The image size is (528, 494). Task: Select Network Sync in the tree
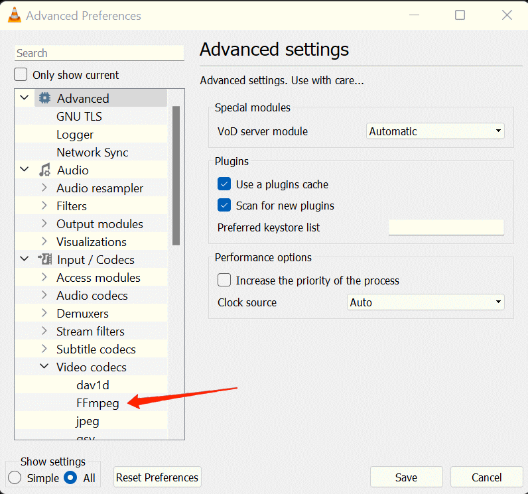tap(92, 153)
